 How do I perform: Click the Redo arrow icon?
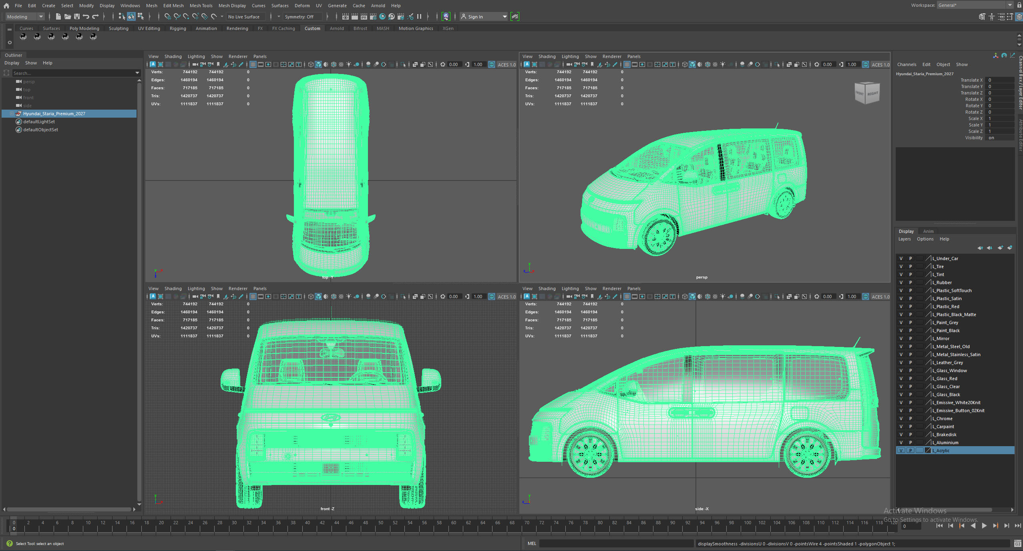coord(95,16)
